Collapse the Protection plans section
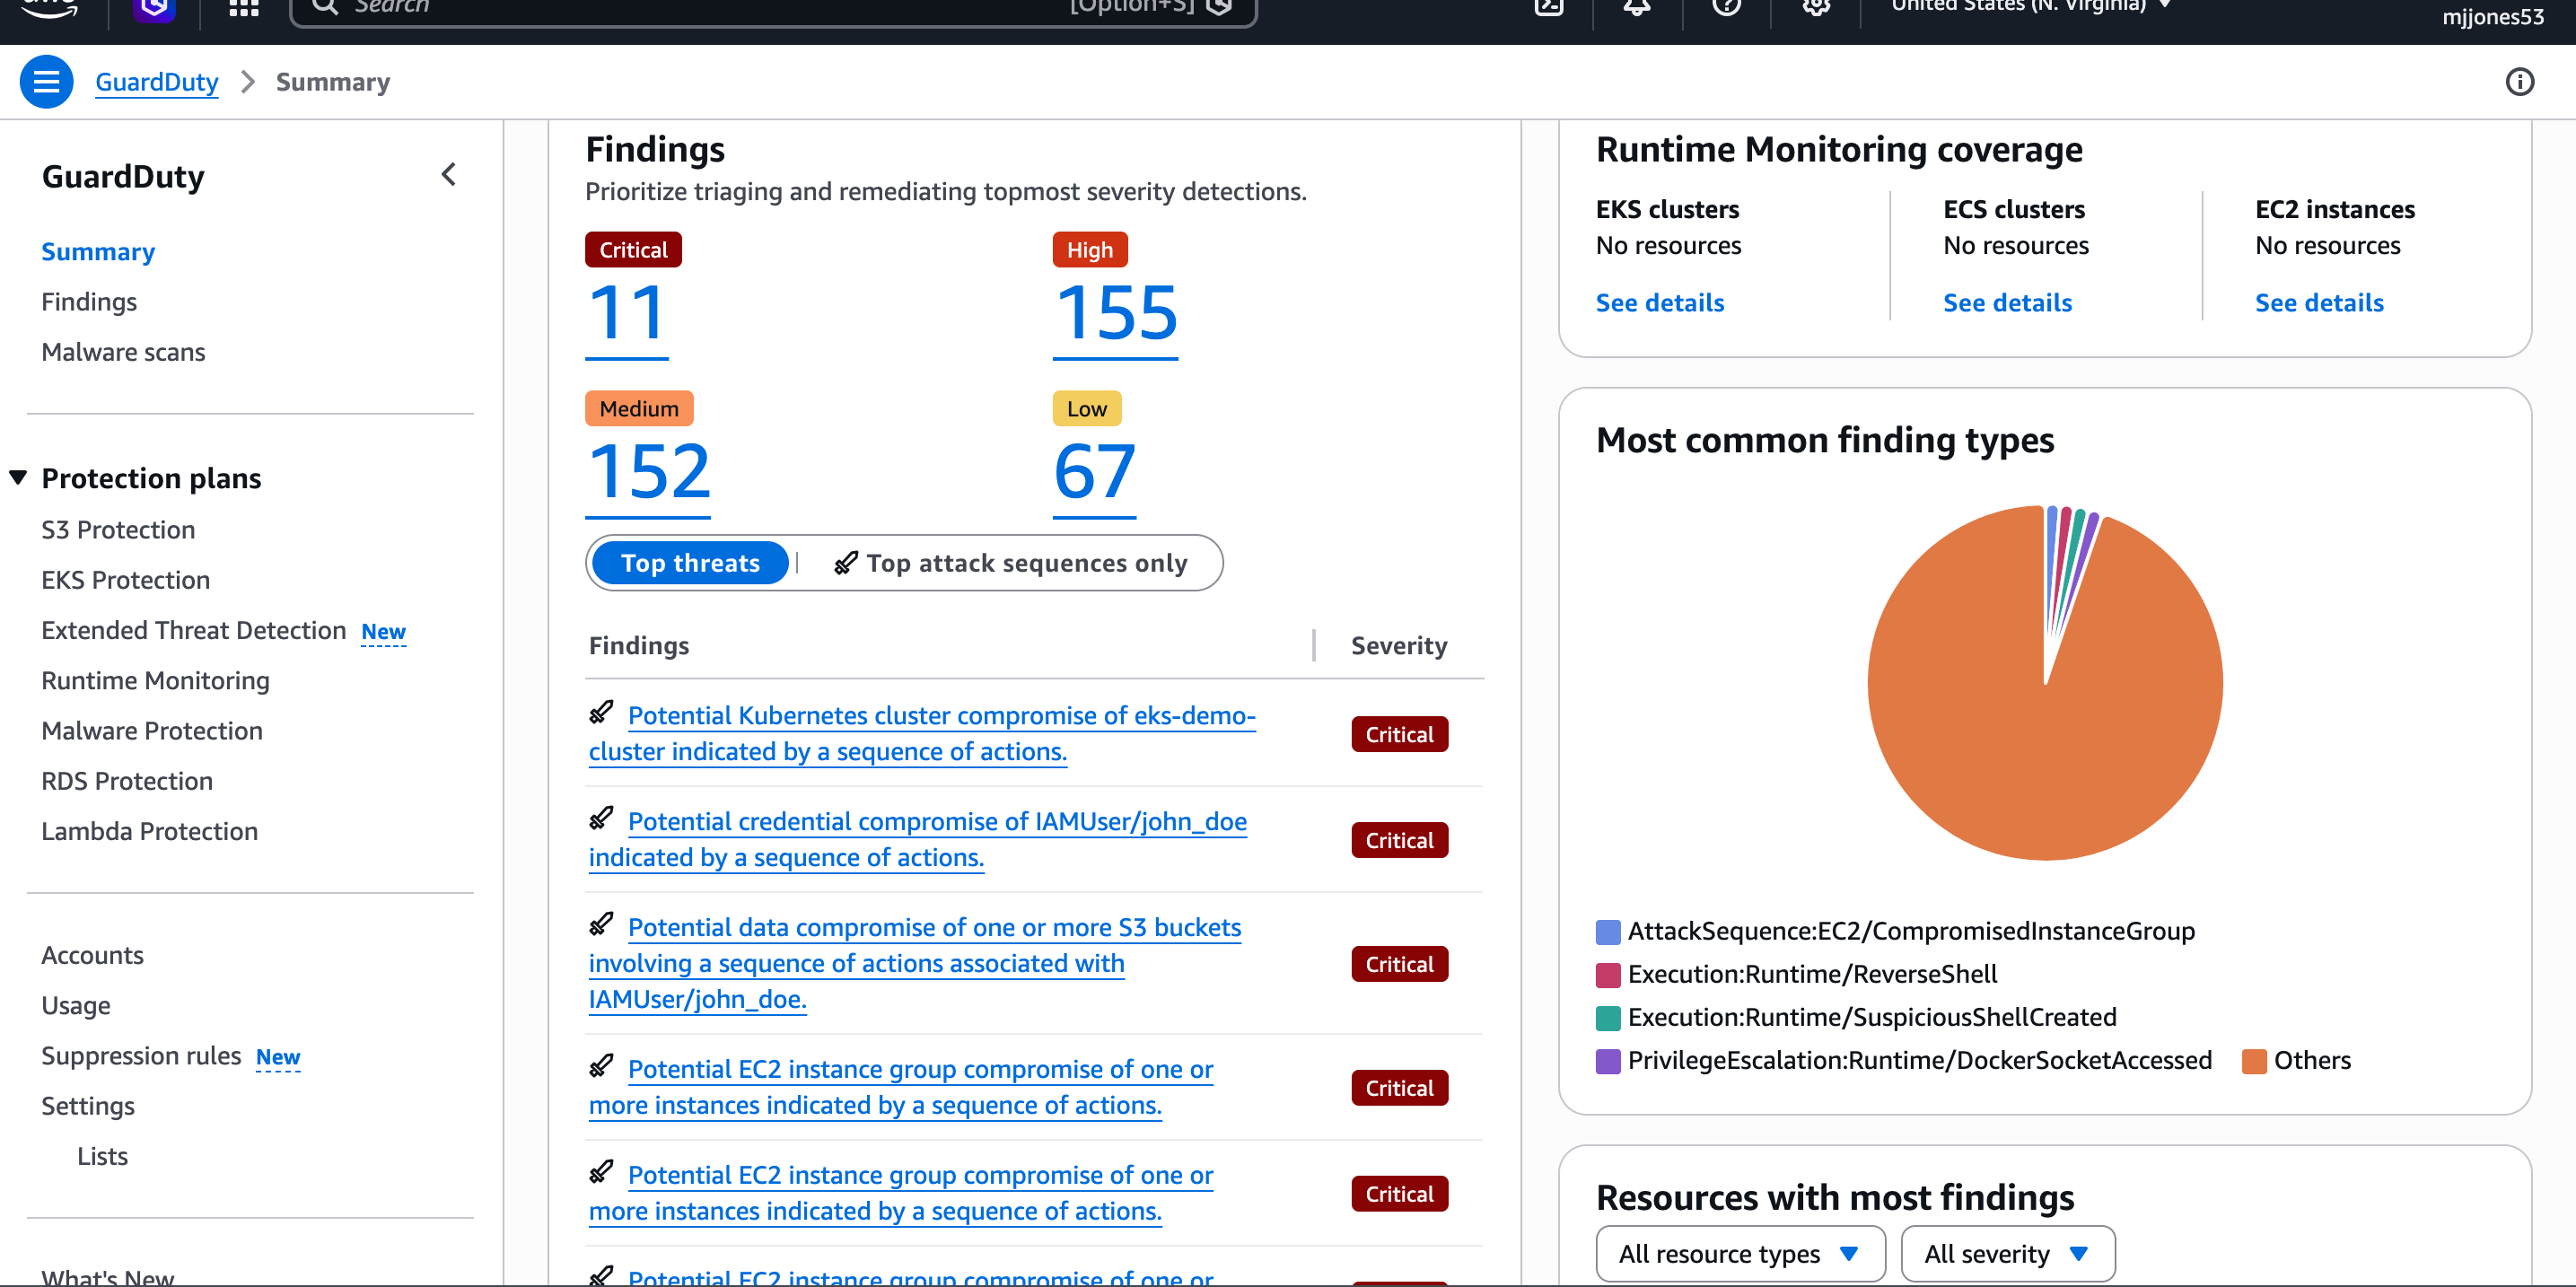The width and height of the screenshot is (2576, 1287). [x=19, y=478]
